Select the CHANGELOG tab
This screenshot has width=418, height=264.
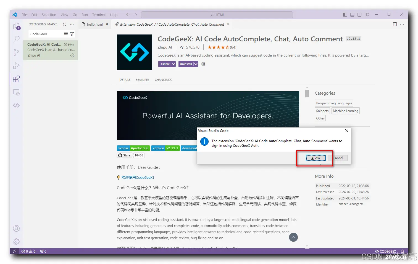tap(164, 80)
